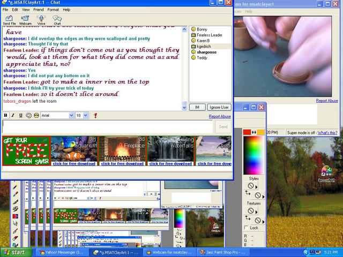Open the Windows Start menu
Image resolution: width=343 pixels, height=257 pixels.
(16, 252)
